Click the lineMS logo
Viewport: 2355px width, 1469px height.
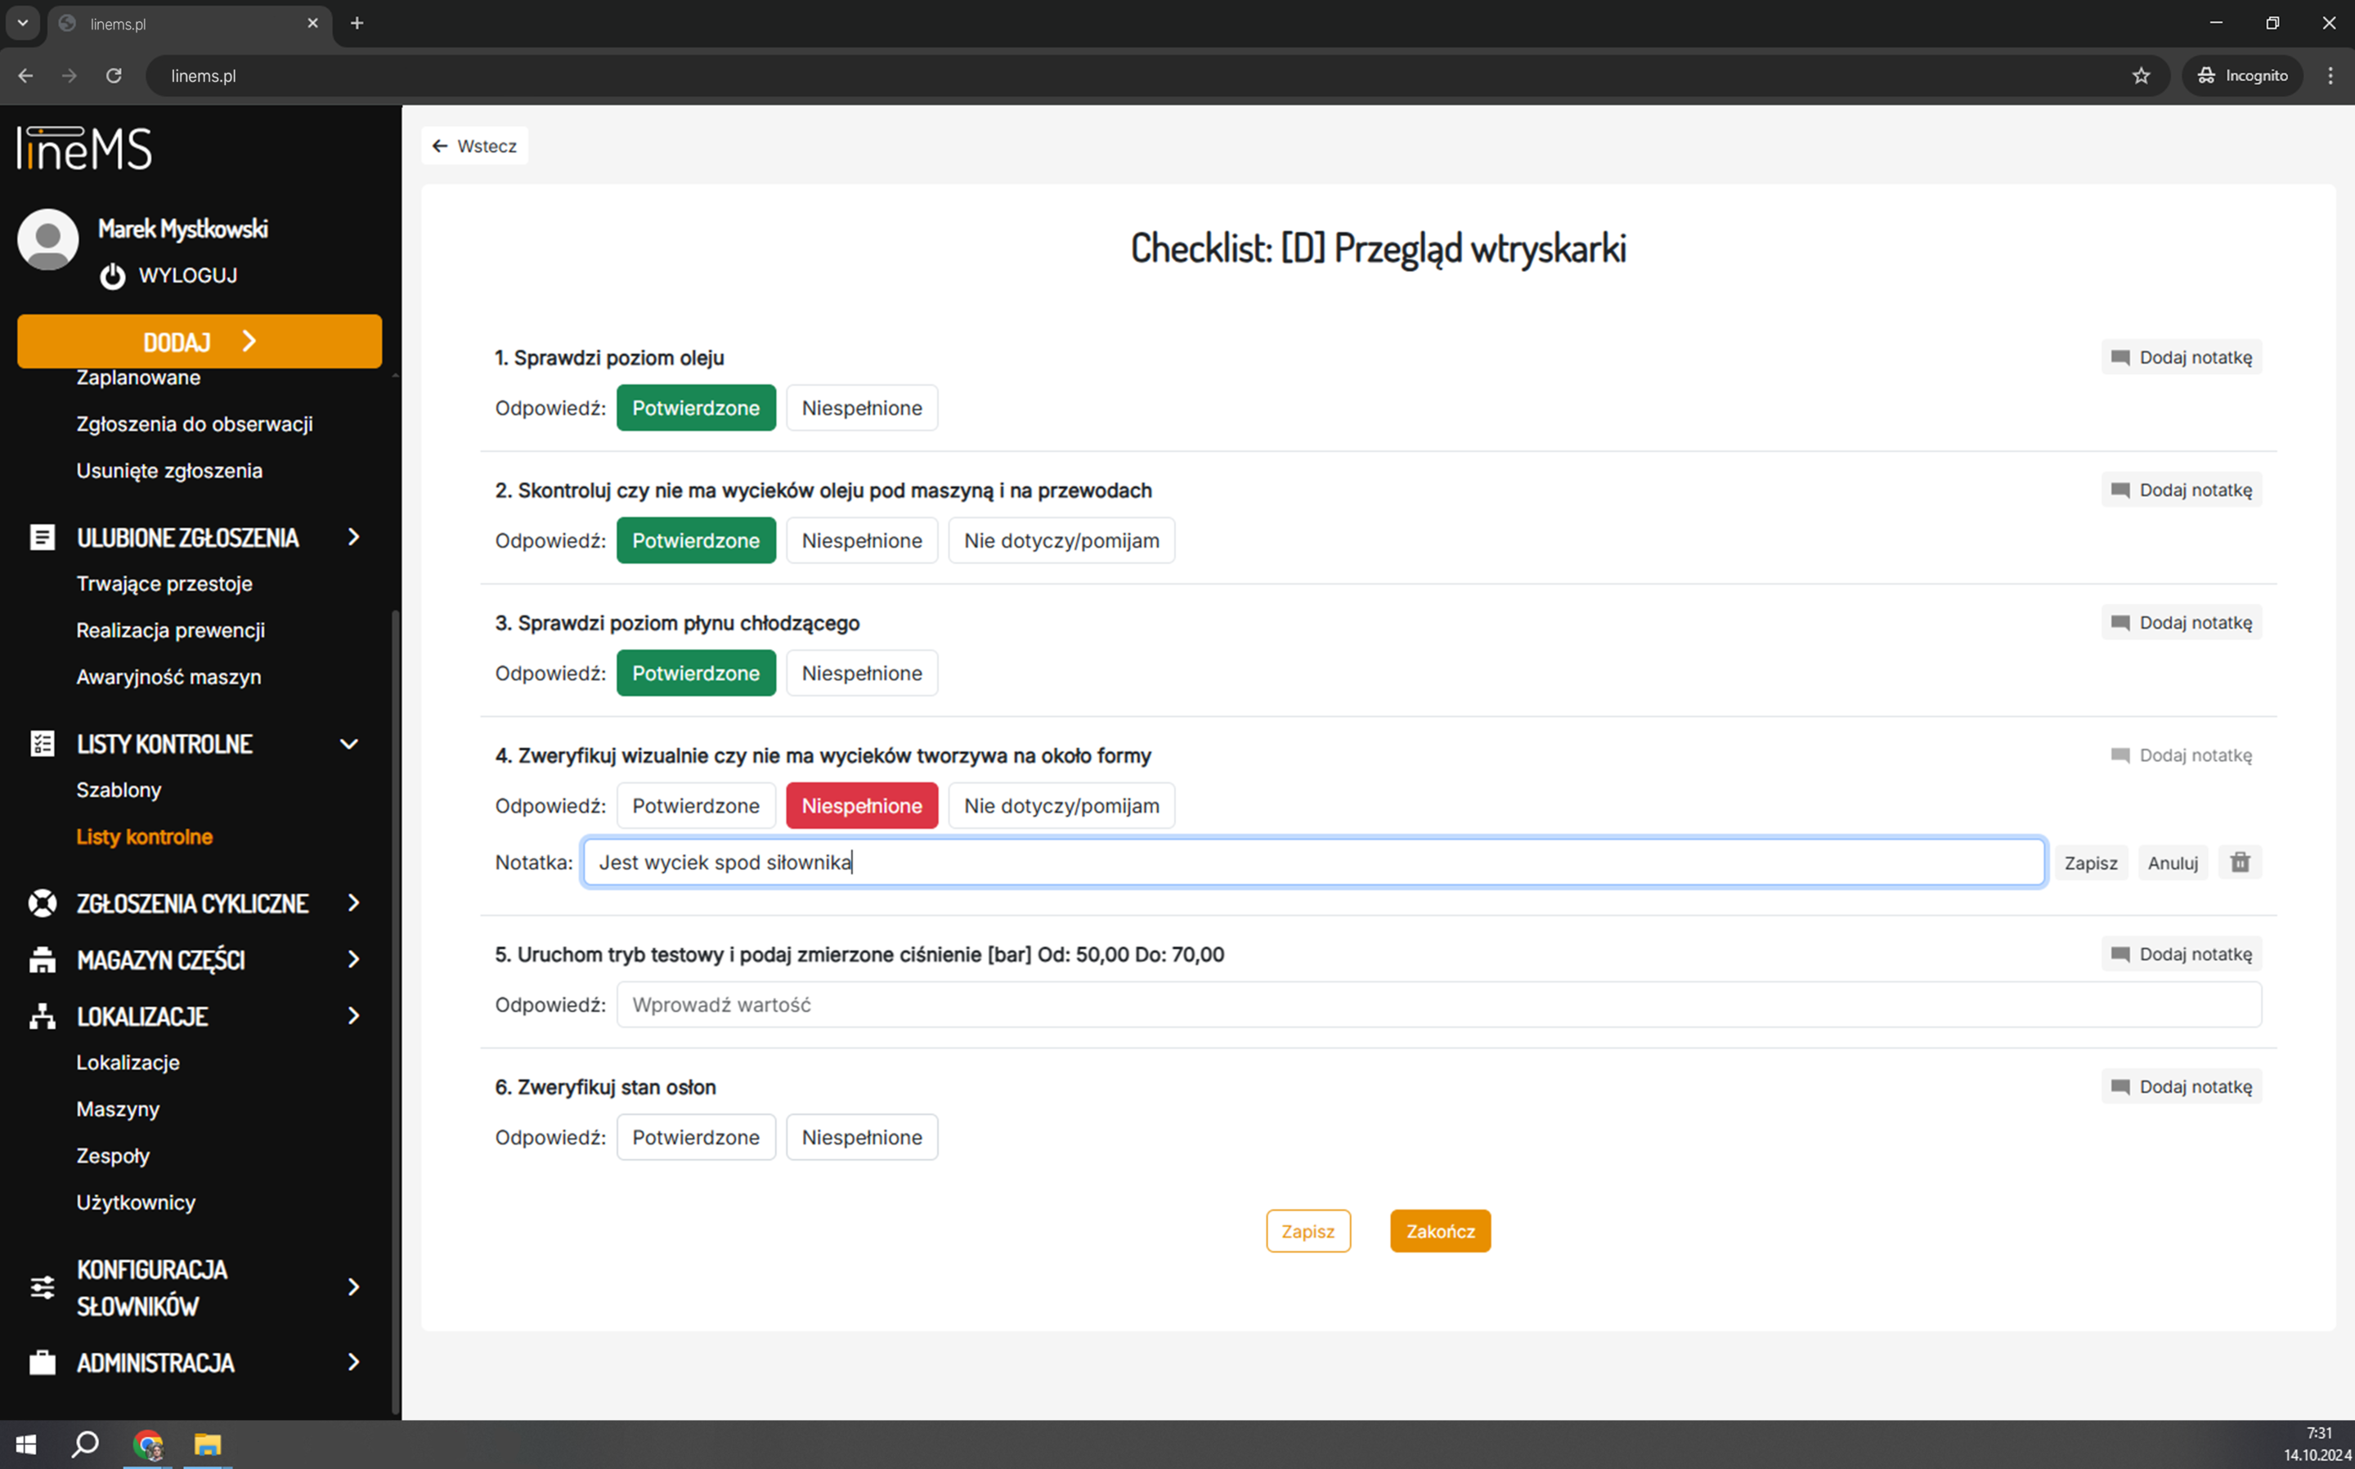(x=84, y=148)
